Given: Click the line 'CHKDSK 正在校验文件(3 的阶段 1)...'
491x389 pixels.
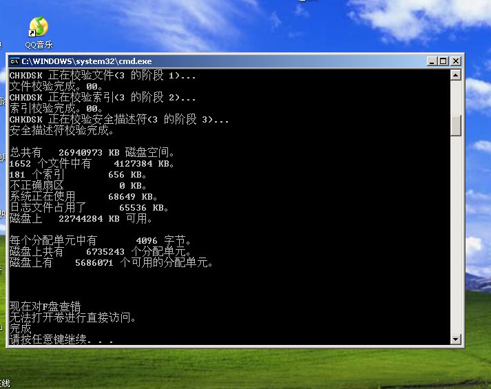Looking at the screenshot, I should 103,76.
